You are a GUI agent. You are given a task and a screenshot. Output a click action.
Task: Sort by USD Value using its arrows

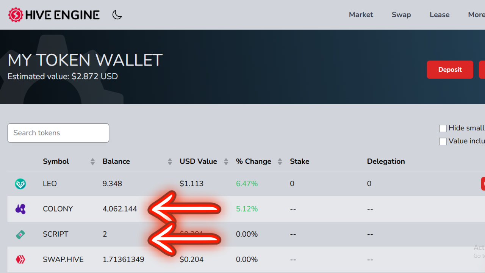pyautogui.click(x=226, y=162)
